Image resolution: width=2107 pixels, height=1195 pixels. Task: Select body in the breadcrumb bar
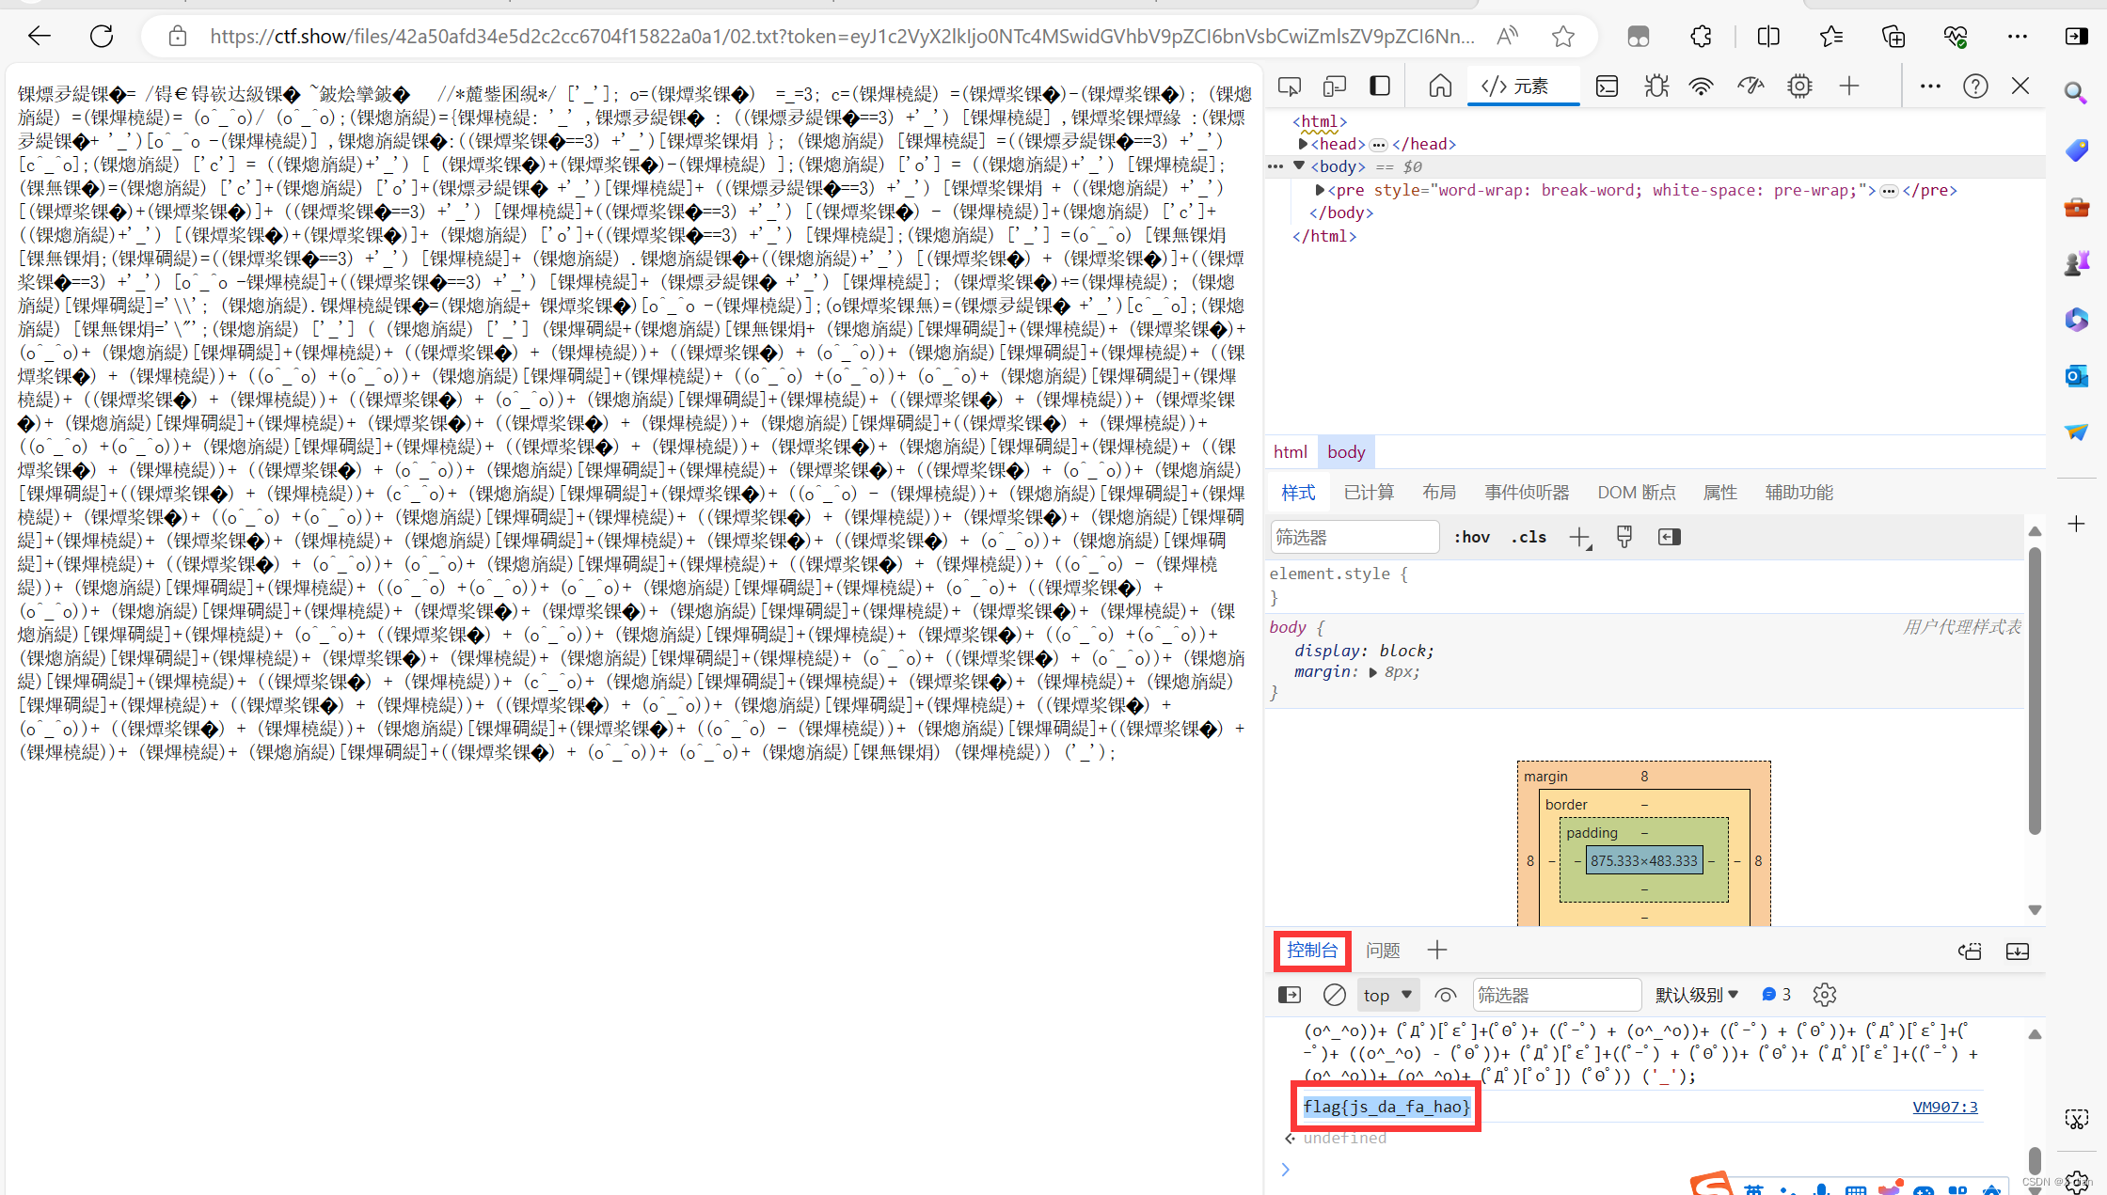coord(1346,452)
